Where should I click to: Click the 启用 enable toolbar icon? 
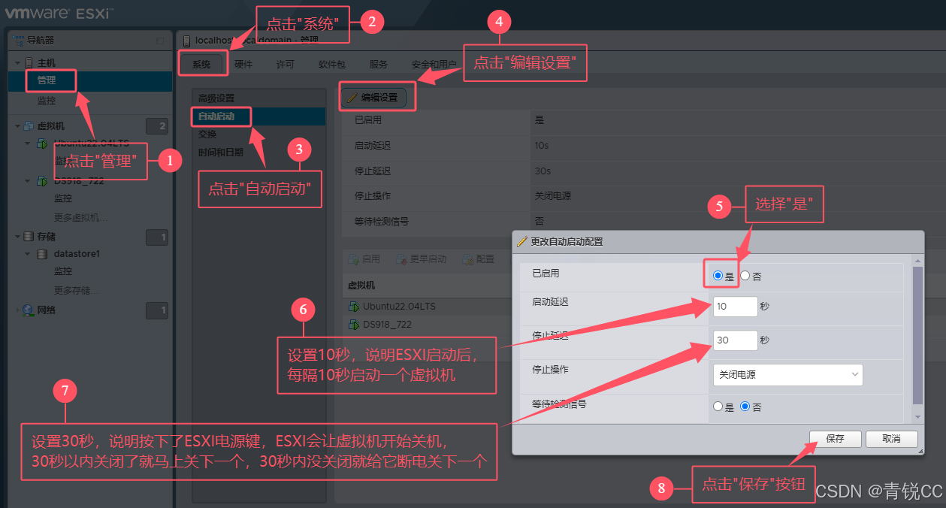click(x=353, y=259)
